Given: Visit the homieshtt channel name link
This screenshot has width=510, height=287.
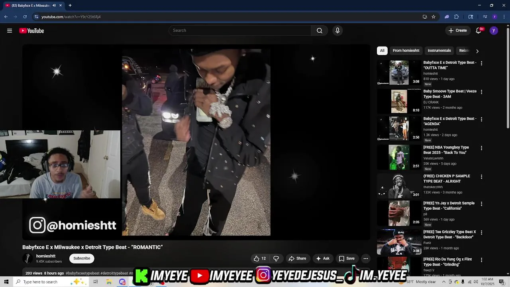Looking at the screenshot, I should coord(46,256).
